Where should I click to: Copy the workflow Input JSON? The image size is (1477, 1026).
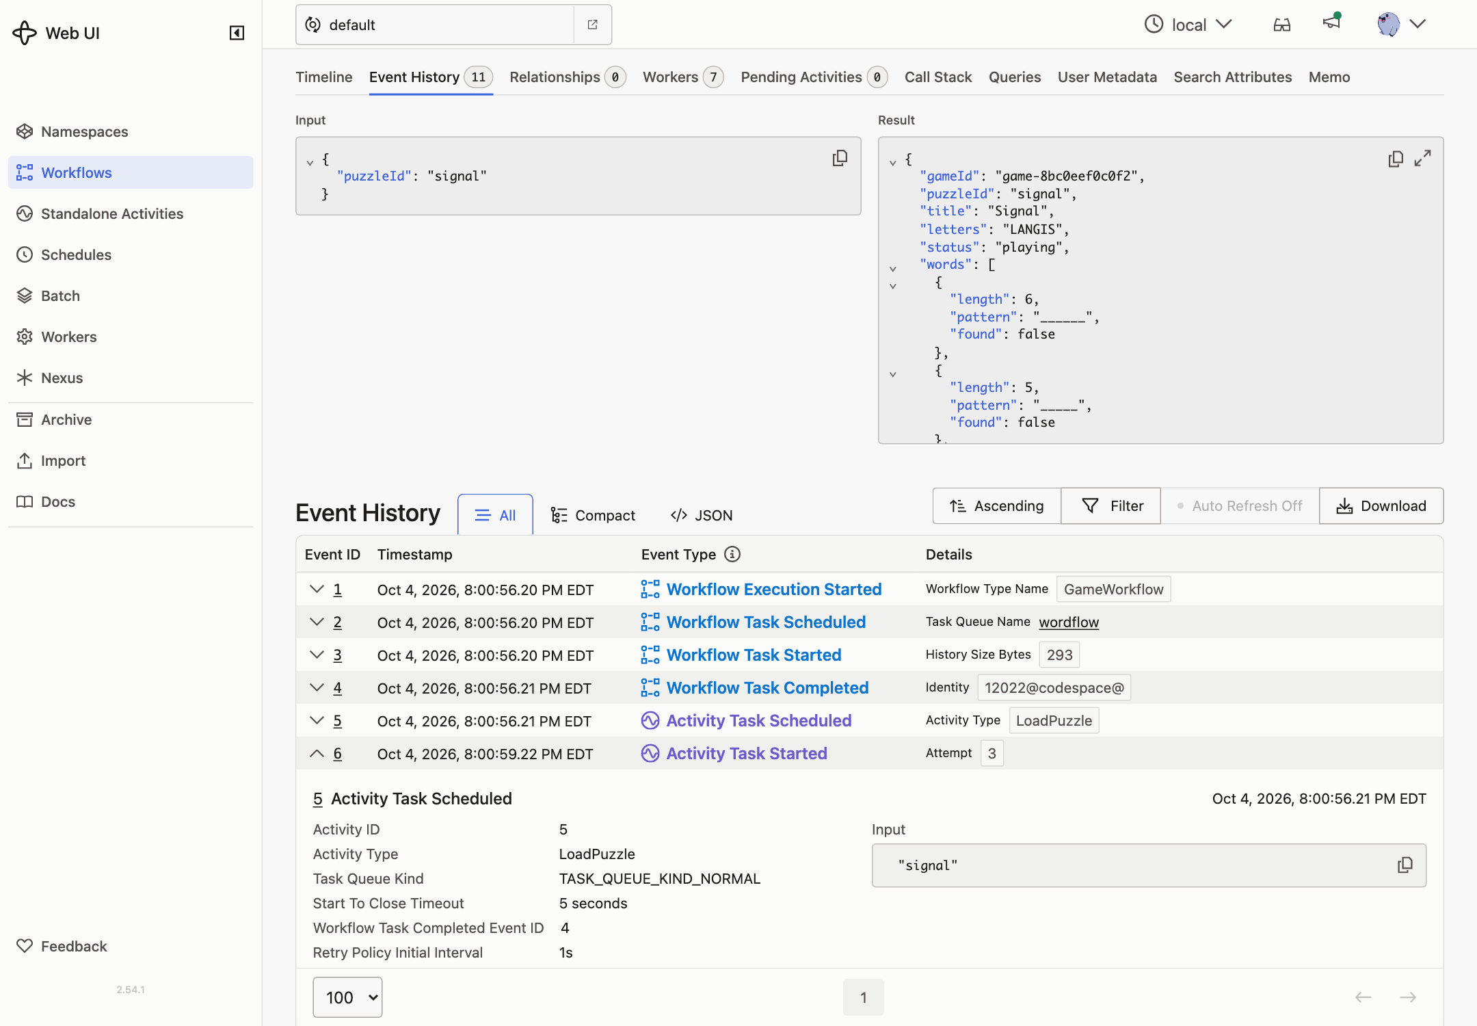tap(840, 159)
